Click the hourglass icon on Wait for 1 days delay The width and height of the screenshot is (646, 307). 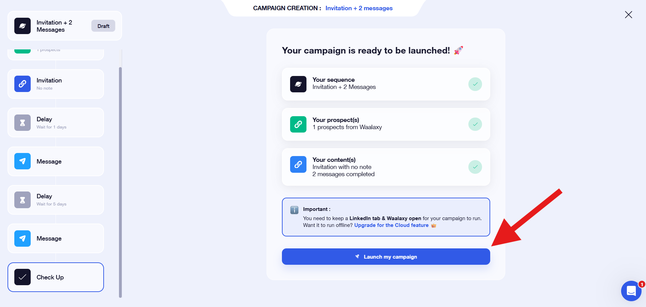tap(22, 122)
